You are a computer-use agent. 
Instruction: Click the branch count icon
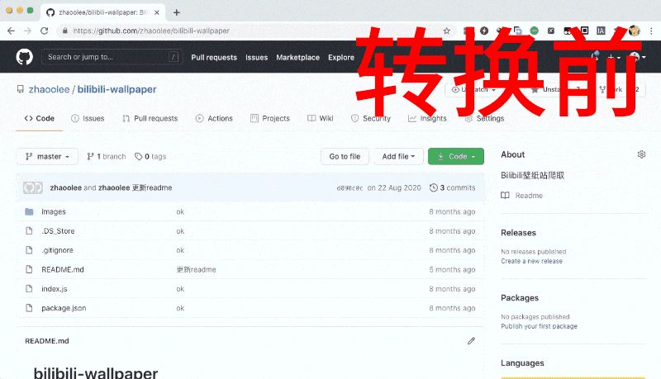pyautogui.click(x=90, y=157)
